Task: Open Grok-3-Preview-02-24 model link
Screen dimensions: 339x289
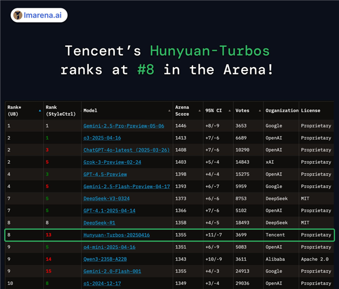Action: (x=112, y=162)
